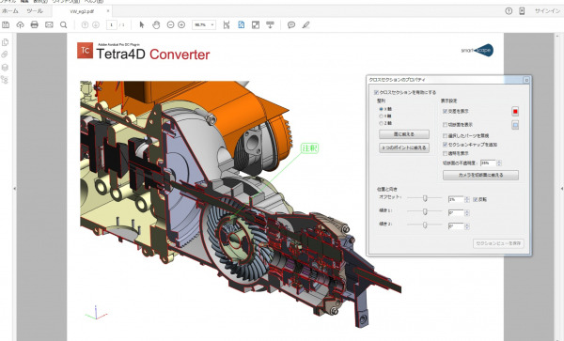564x341 pixels.
Task: Zoom in with the plus icon
Action: coord(181,24)
